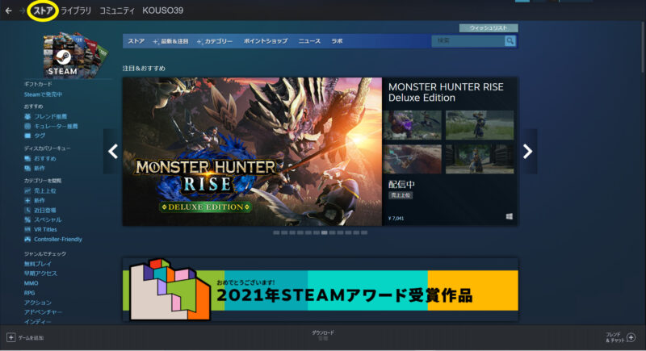646x351 pixels.
Task: View the bottom-left Monster Hunter screenshot thumbnail
Action: (x=412, y=159)
